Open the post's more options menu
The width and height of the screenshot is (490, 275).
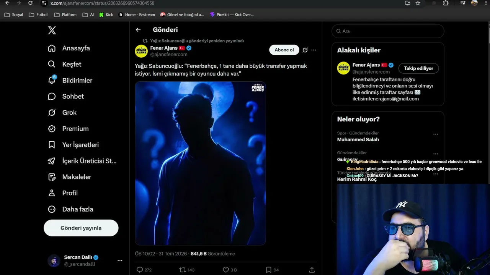[x=314, y=50]
